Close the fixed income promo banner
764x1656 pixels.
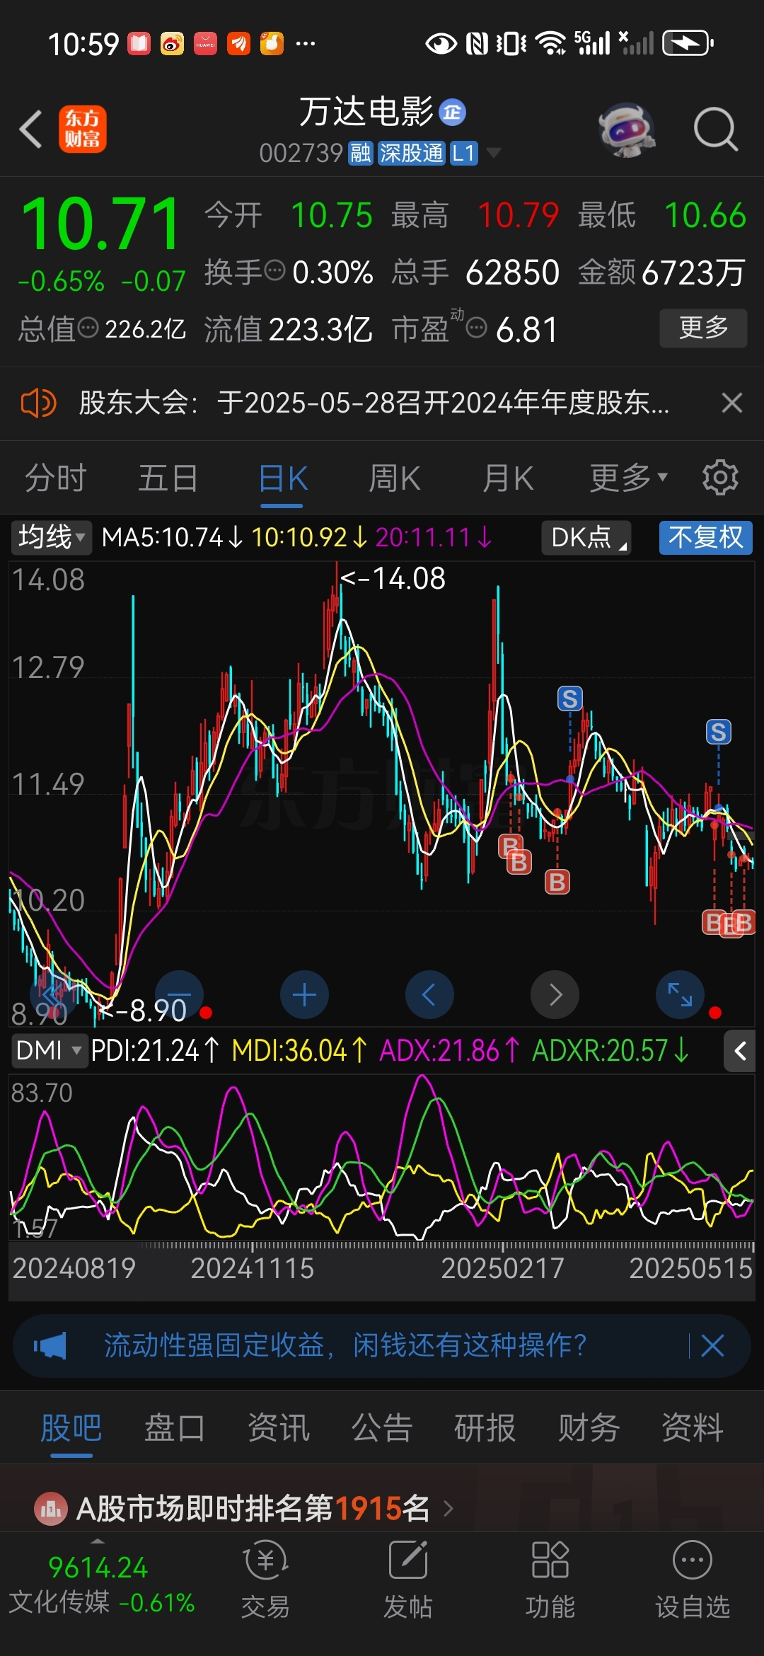pos(712,1345)
